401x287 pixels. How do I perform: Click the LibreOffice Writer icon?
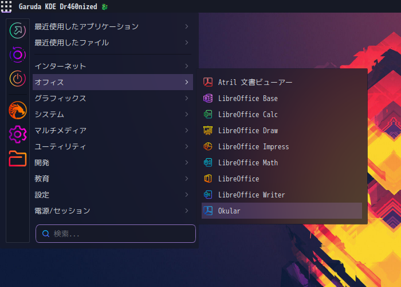[208, 195]
